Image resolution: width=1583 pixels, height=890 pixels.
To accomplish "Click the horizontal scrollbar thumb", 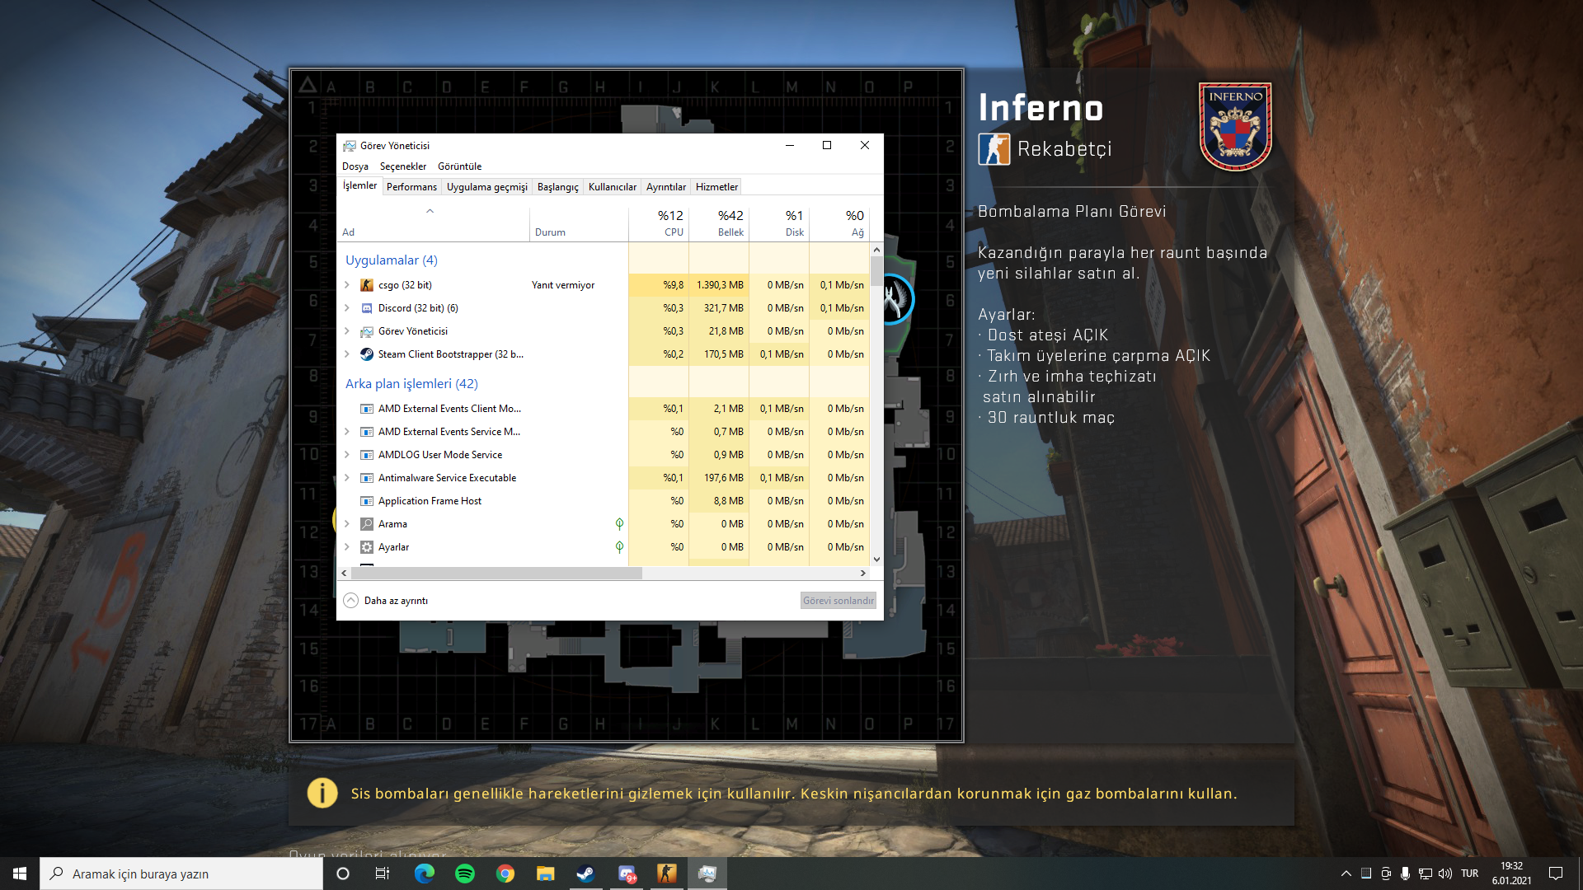I will tap(496, 573).
